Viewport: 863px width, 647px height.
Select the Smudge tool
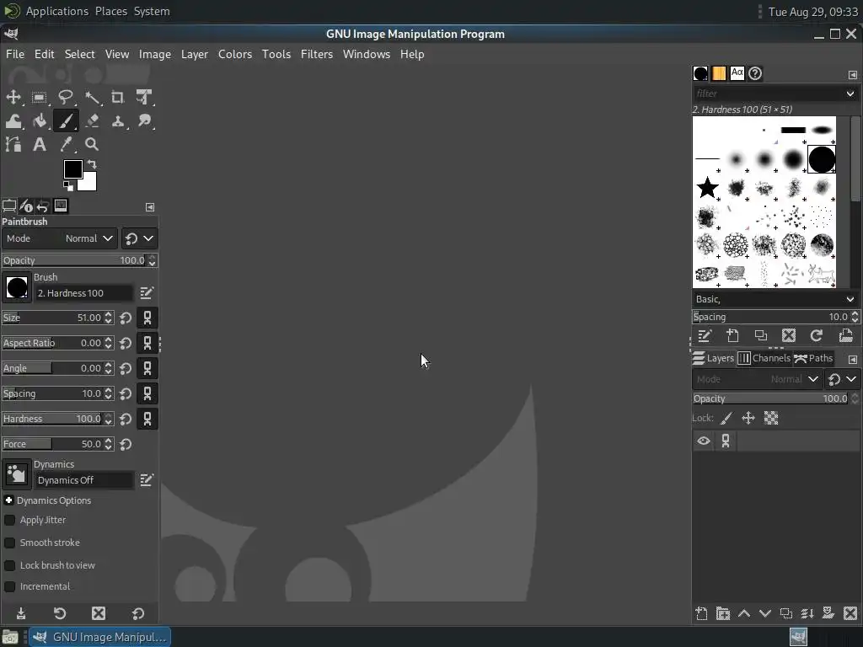pyautogui.click(x=144, y=121)
